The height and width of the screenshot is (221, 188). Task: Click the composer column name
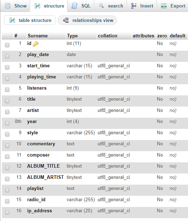pos(38,155)
